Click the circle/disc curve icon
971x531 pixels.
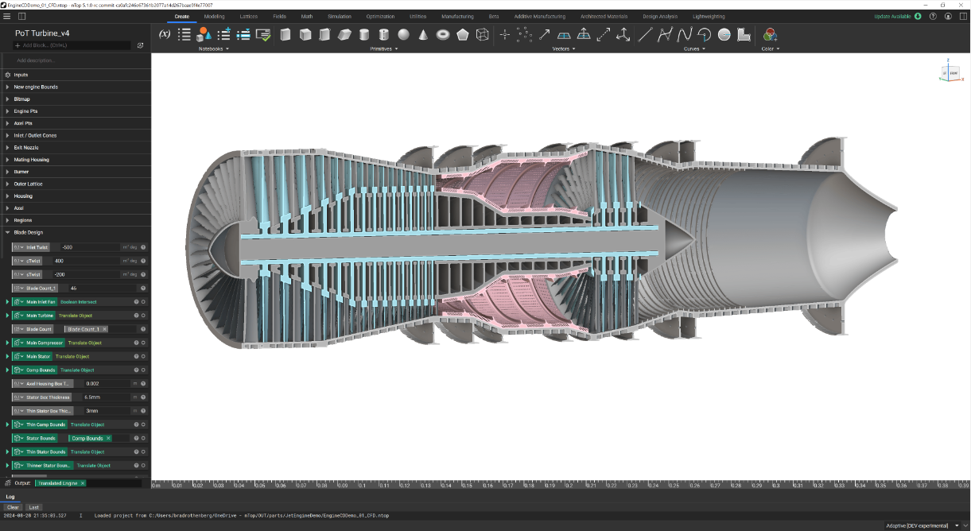[724, 34]
